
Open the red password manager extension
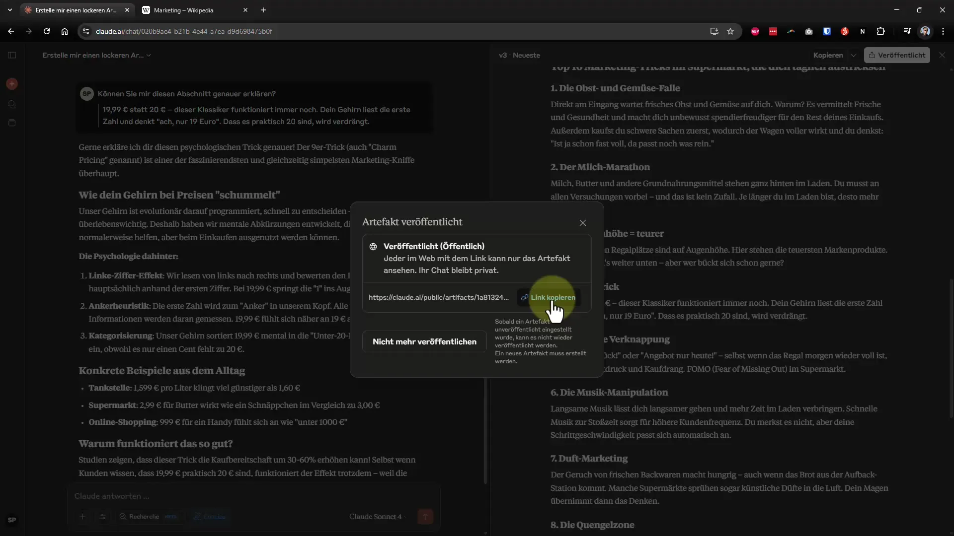tap(773, 31)
